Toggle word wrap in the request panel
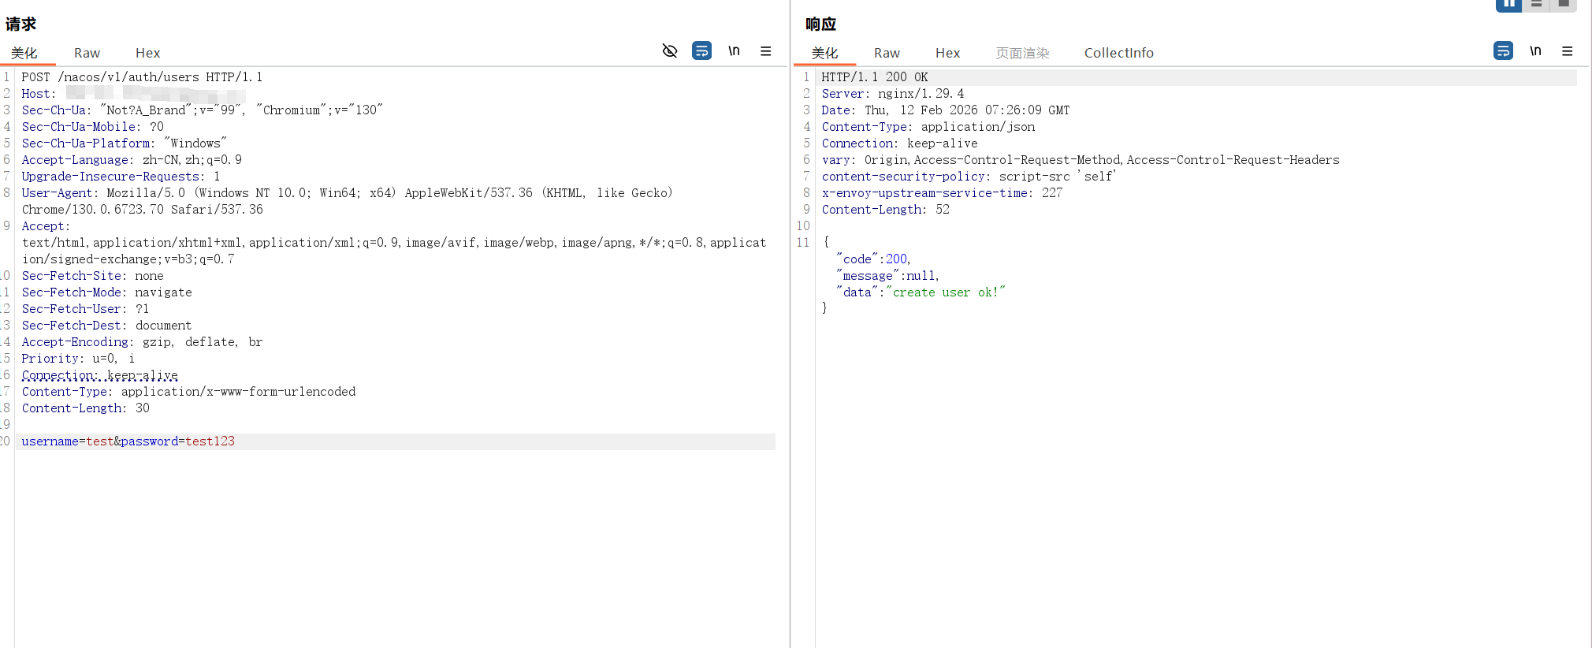The width and height of the screenshot is (1592, 648). click(701, 51)
